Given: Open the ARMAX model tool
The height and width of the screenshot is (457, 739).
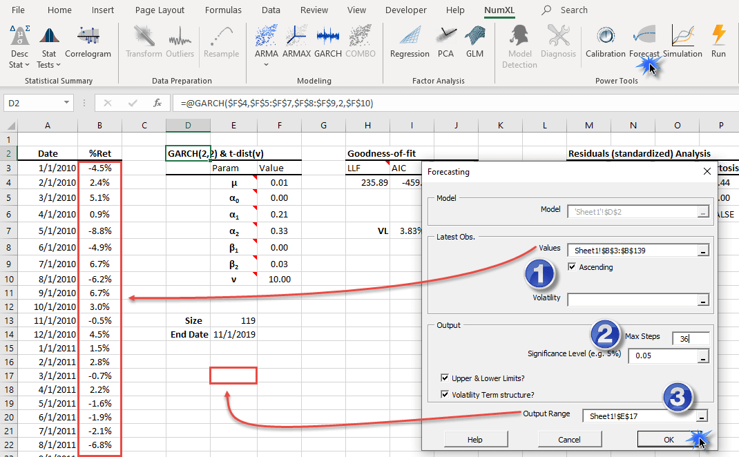Looking at the screenshot, I should tap(297, 41).
